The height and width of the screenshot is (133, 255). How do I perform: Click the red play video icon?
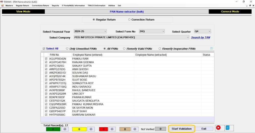(218, 128)
